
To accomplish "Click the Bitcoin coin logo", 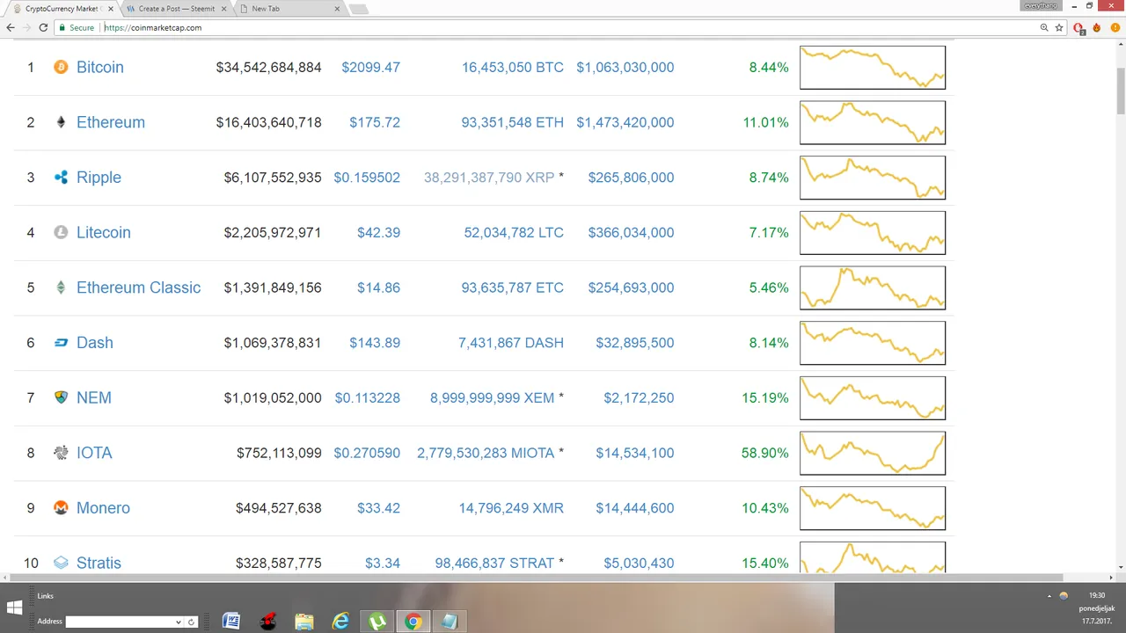I will [61, 67].
